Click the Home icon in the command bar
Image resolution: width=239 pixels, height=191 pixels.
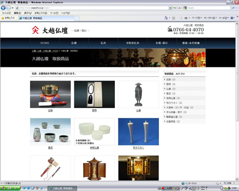pos(166,18)
